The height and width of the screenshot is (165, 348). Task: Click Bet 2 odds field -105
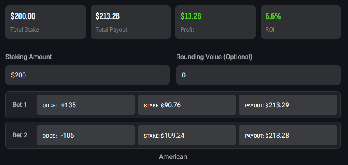pyautogui.click(x=86, y=135)
